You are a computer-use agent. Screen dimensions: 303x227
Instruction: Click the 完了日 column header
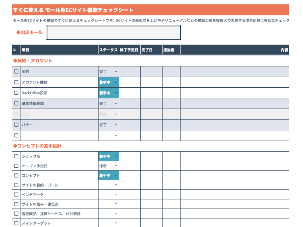(x=151, y=50)
